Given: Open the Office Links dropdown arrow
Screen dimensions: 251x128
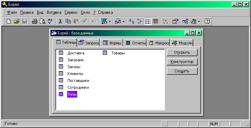Looking at the screenshot, I should pos(110,21).
